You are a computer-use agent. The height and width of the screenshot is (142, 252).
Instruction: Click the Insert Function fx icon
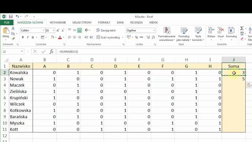(x=52, y=52)
